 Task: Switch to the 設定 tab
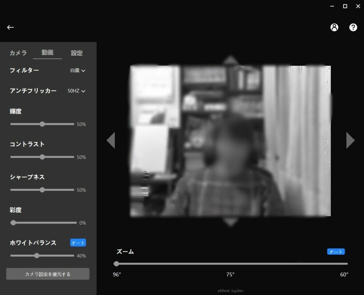click(76, 53)
